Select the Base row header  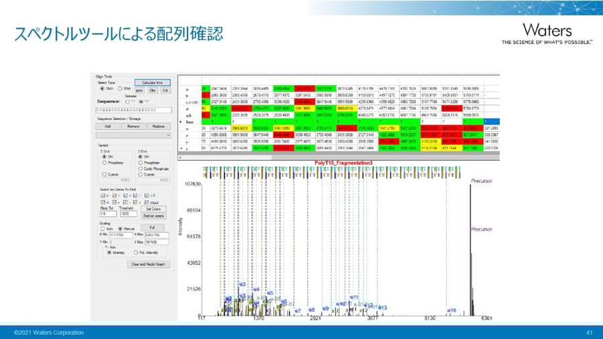coord(190,122)
